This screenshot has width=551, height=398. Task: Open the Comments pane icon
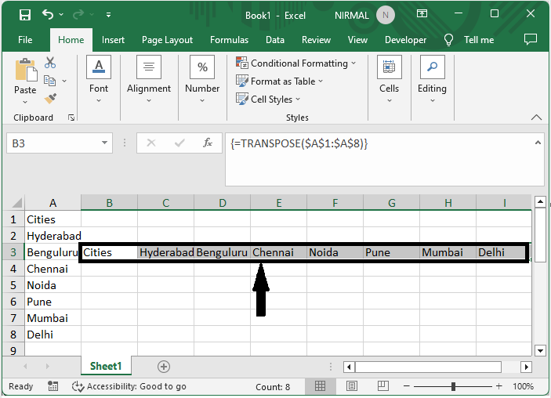point(531,39)
